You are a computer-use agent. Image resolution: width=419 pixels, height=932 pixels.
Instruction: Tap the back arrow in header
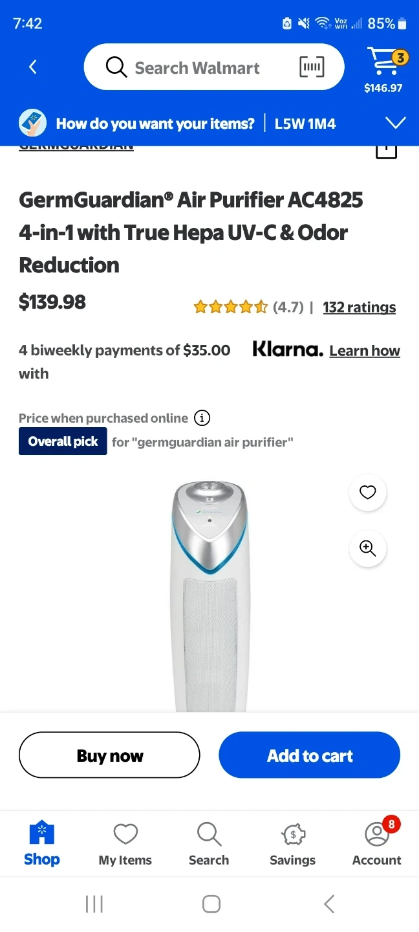pos(33,67)
